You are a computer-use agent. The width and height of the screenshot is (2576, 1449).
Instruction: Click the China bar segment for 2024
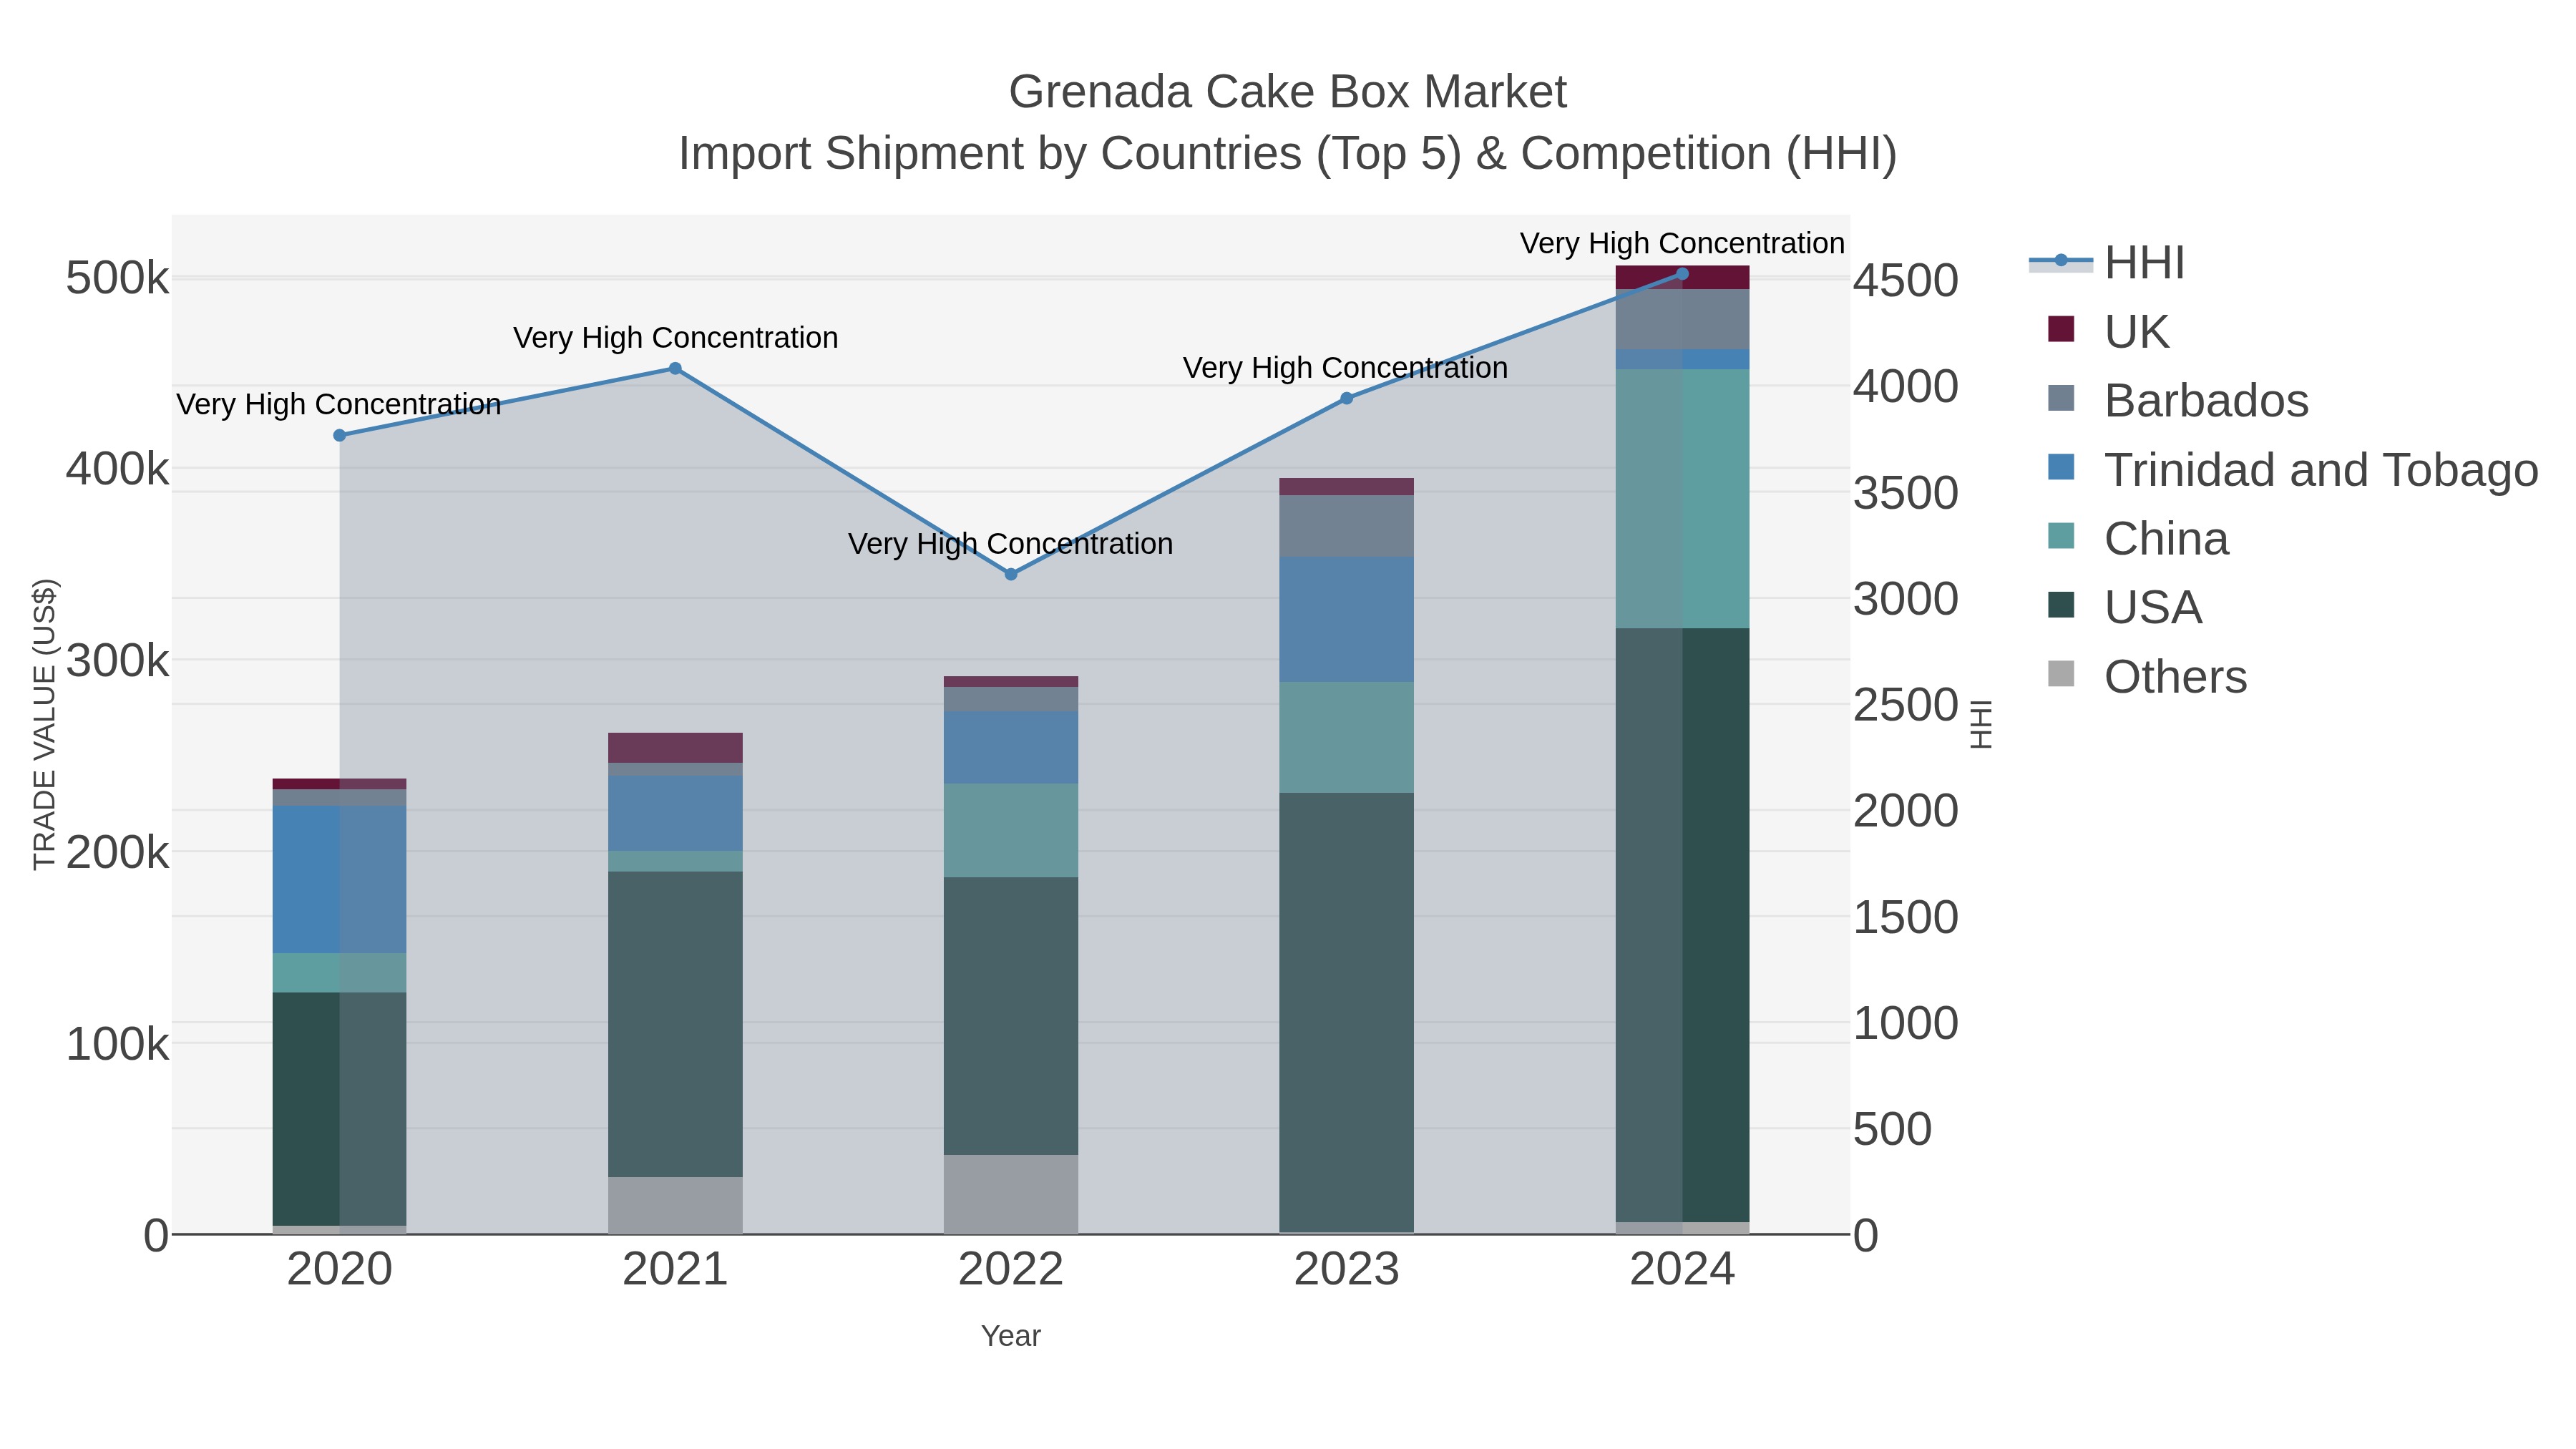pyautogui.click(x=1682, y=499)
